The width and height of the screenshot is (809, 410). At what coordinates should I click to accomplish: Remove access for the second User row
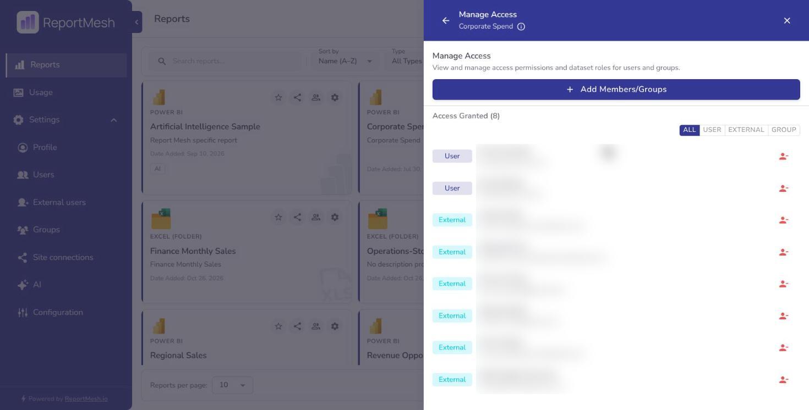(784, 188)
